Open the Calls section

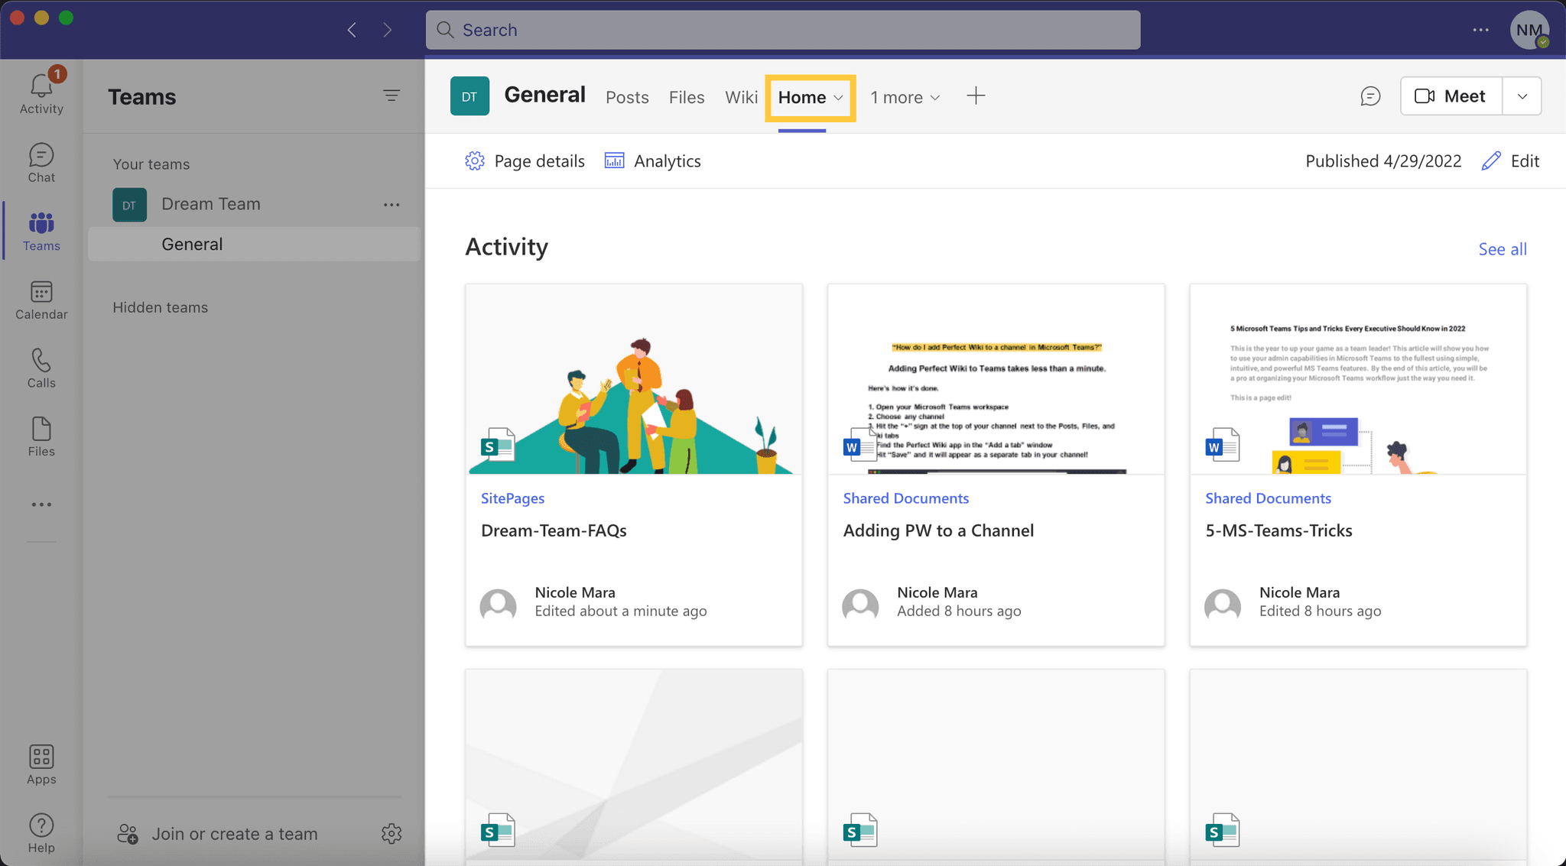pos(41,367)
